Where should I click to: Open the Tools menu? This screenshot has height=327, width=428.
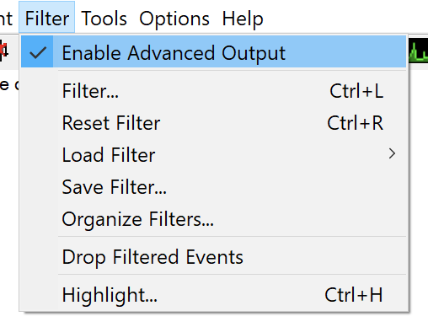point(104,19)
